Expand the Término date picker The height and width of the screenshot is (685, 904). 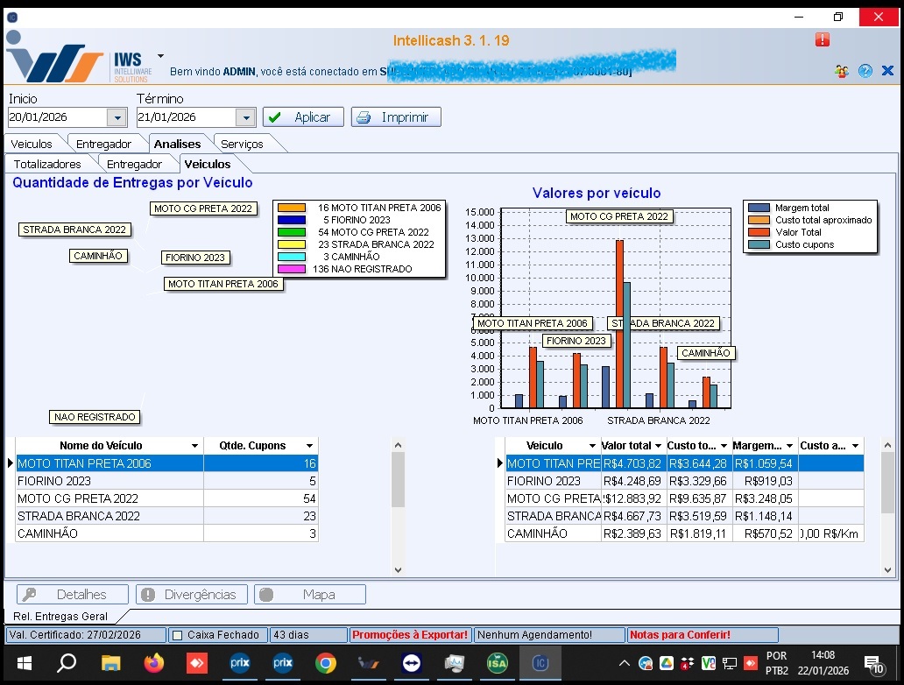245,117
